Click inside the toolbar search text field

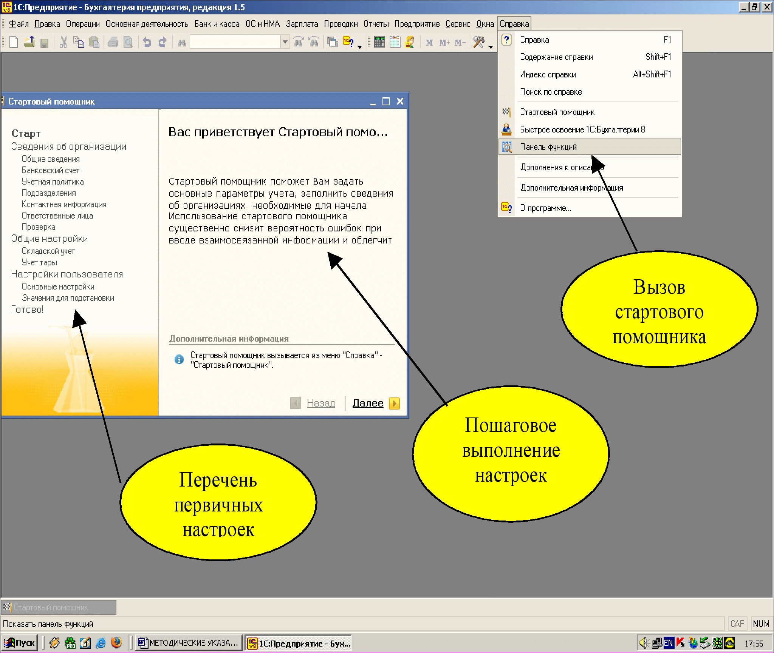(235, 42)
